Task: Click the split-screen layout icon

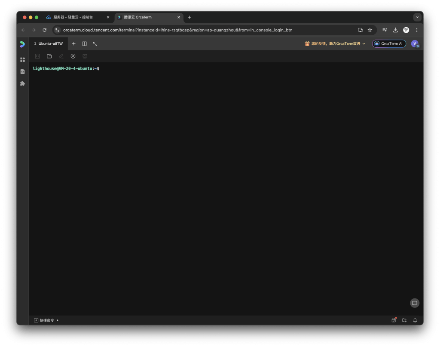Action: click(x=85, y=44)
